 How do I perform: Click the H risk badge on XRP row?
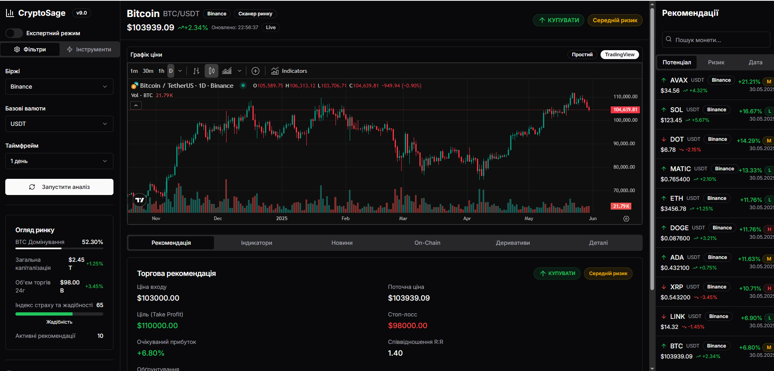tap(769, 288)
